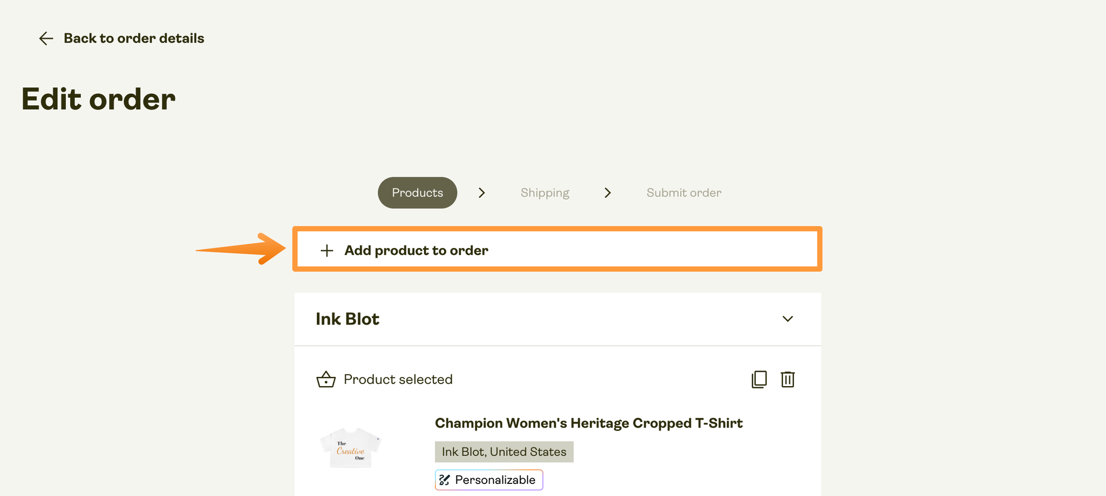This screenshot has width=1106, height=496.
Task: Click the Champion cropped t-shirt thumbnail
Action: [x=350, y=448]
